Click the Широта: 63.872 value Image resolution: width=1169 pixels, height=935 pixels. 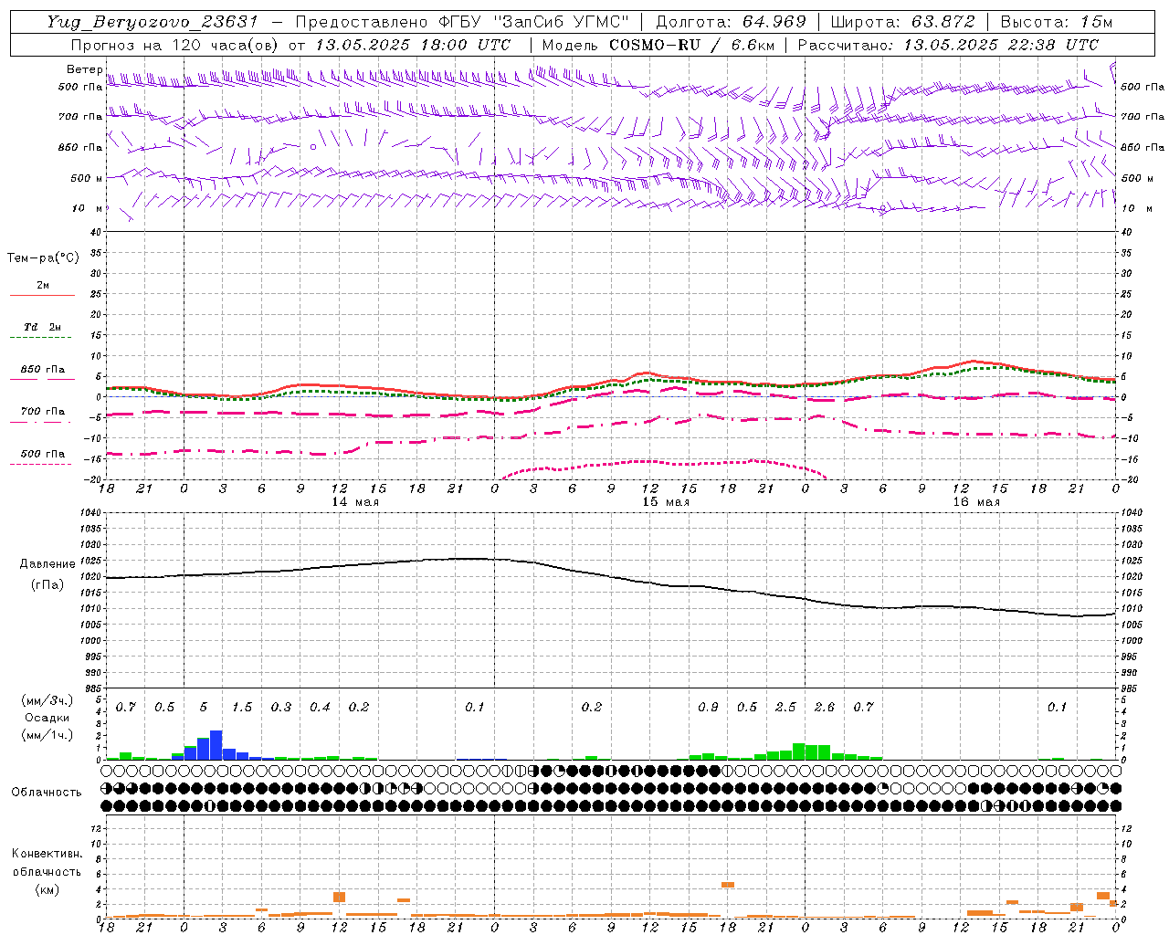tap(903, 22)
